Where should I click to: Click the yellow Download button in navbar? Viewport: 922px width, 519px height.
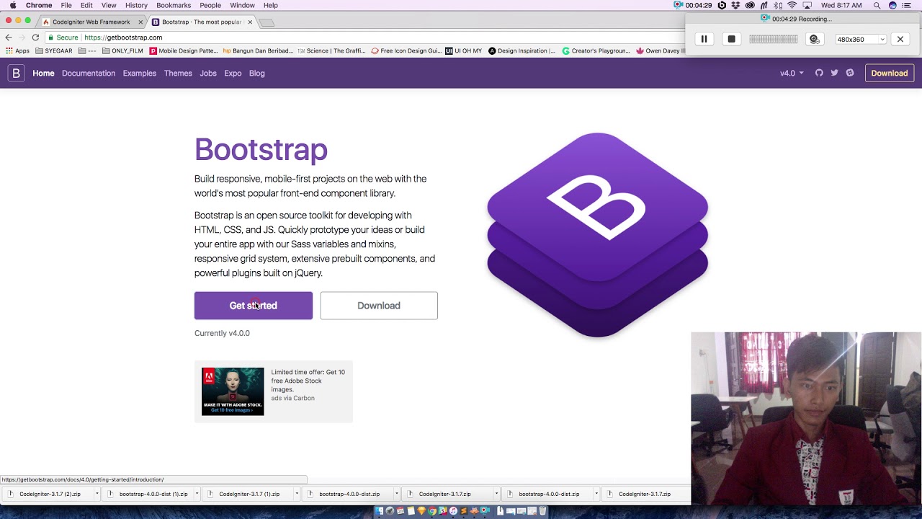pos(890,73)
